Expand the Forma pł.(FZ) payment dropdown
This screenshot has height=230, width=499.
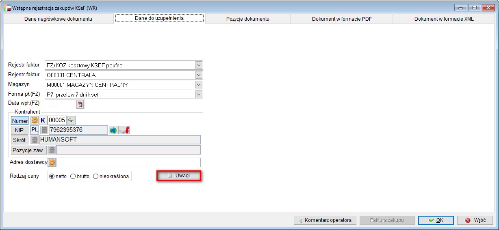(x=198, y=95)
